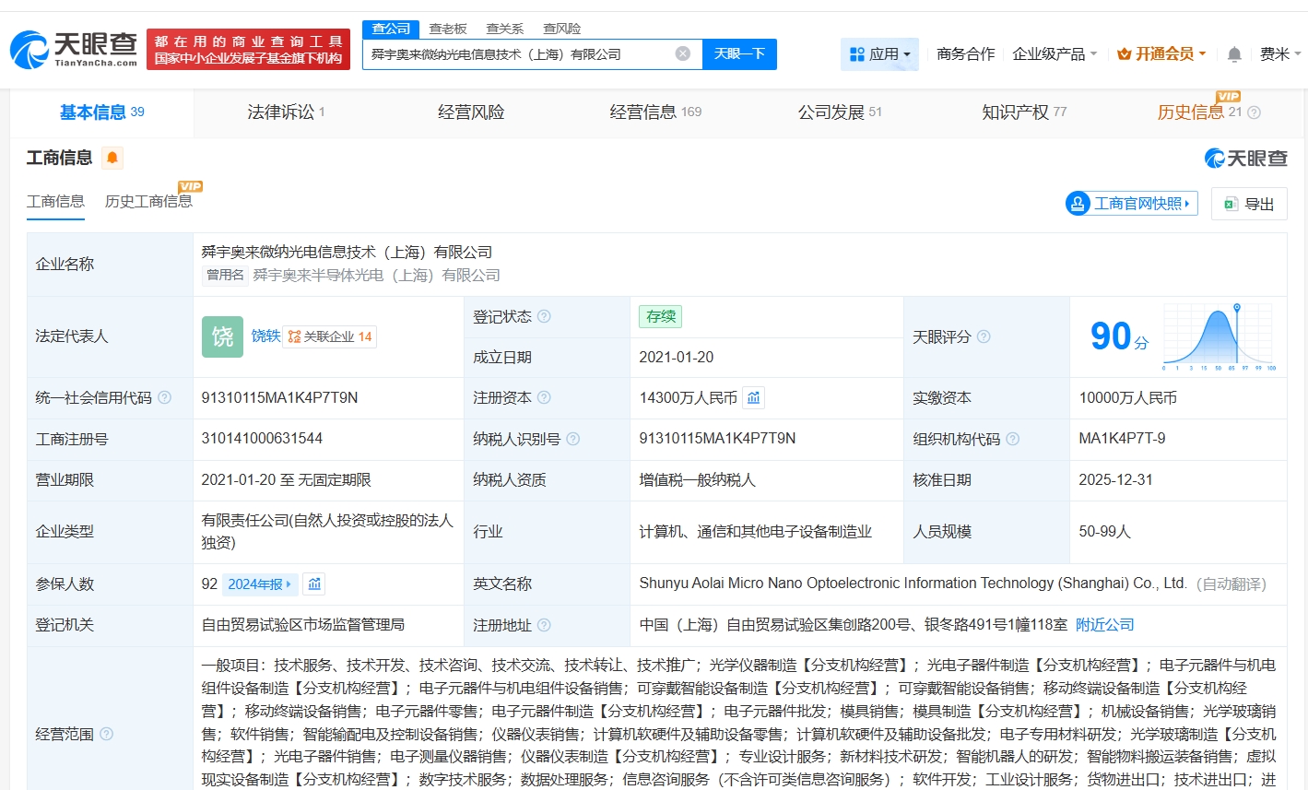Viewport: 1308px width, 790px height.
Task: Click the 导出 export button
Action: [1249, 204]
